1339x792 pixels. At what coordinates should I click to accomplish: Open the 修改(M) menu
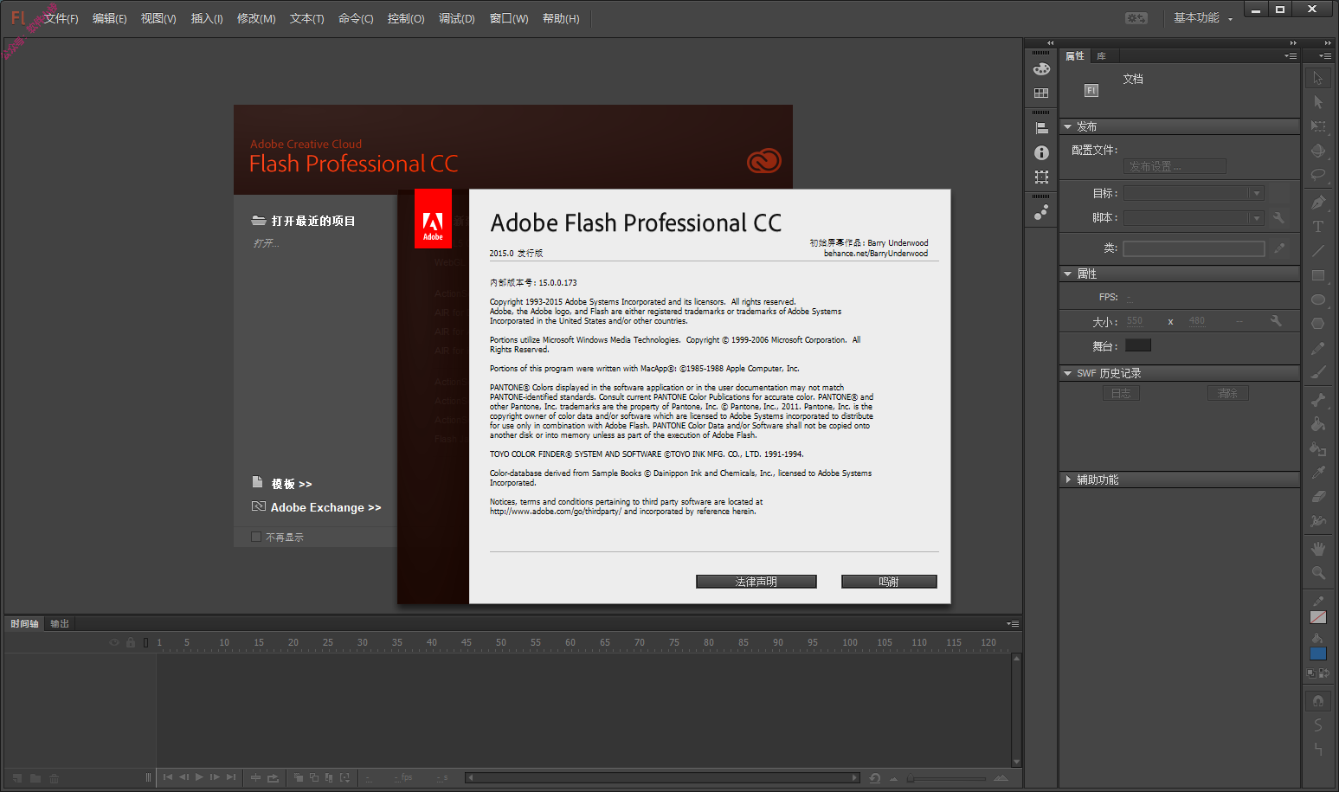pos(256,18)
